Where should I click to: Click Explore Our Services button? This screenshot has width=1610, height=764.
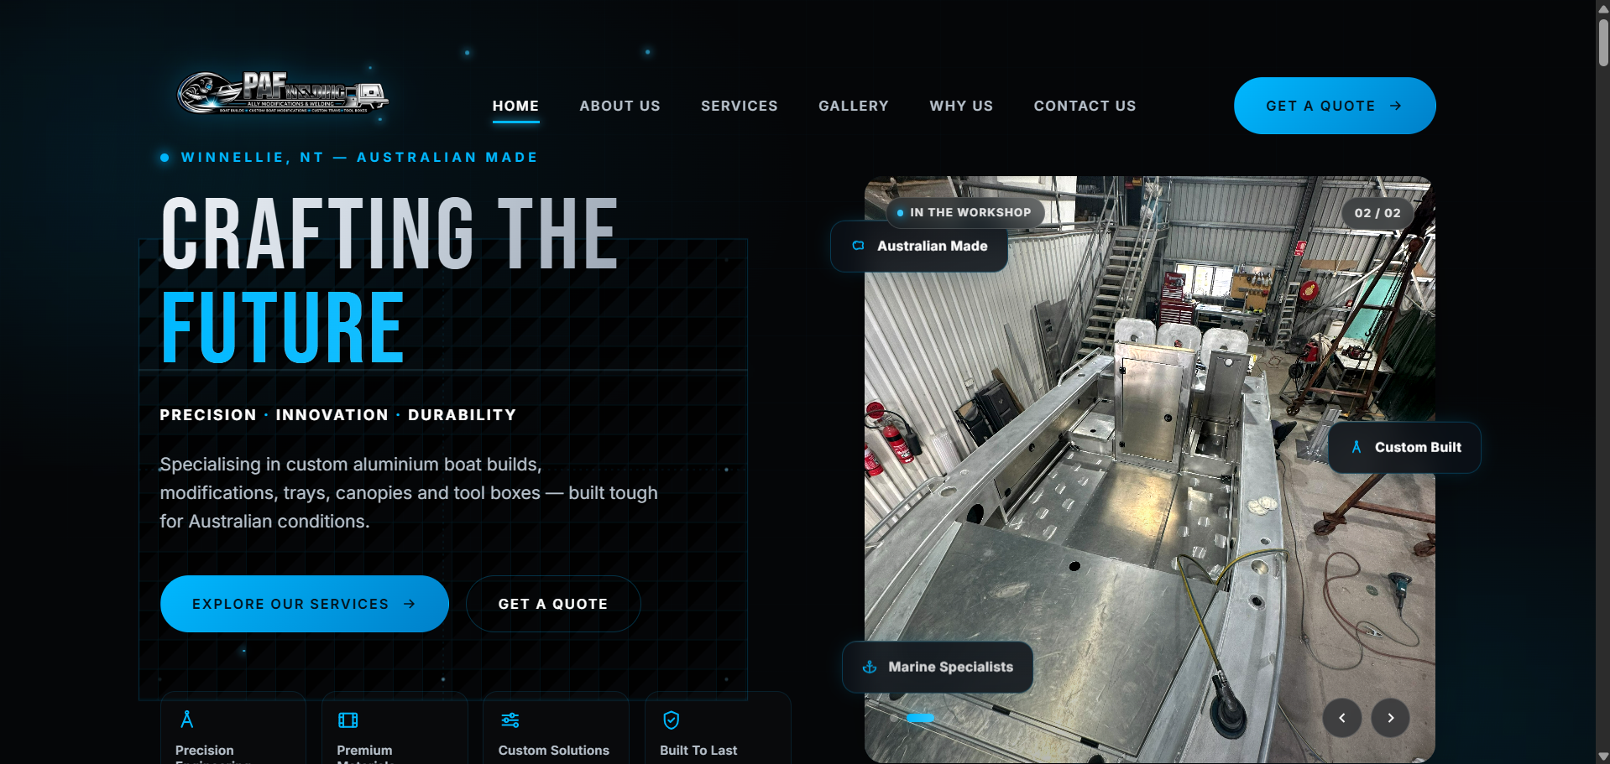tap(304, 604)
